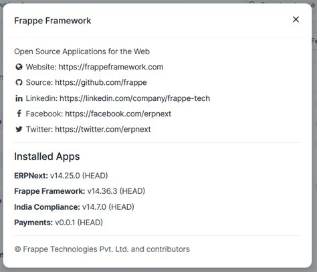Click the GitHub icon beside Source
This screenshot has height=272, width=317.
(x=19, y=82)
